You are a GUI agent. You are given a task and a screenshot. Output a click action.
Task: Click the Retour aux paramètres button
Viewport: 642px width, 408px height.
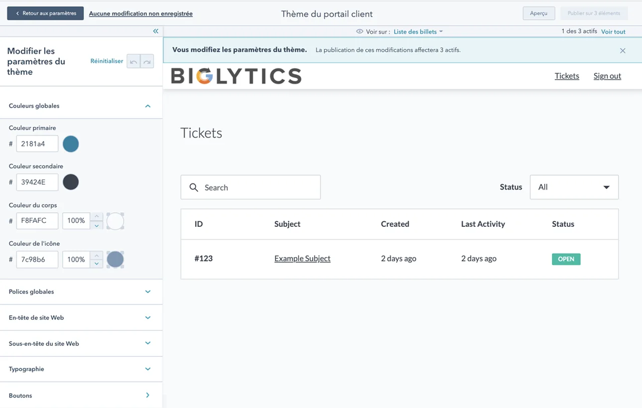tap(46, 14)
